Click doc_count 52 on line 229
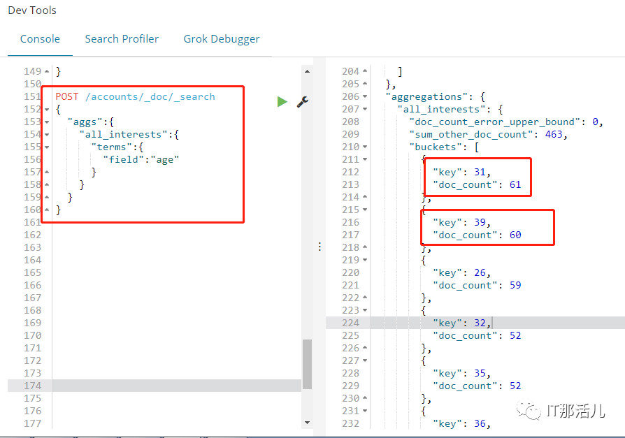 point(515,386)
